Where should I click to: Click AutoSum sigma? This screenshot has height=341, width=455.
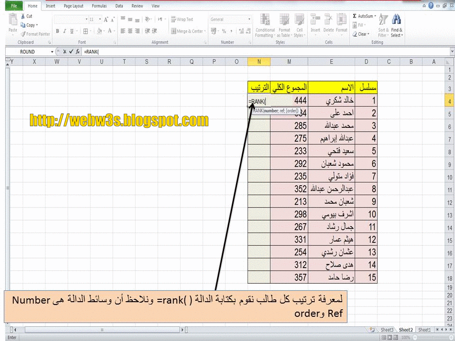(x=355, y=16)
